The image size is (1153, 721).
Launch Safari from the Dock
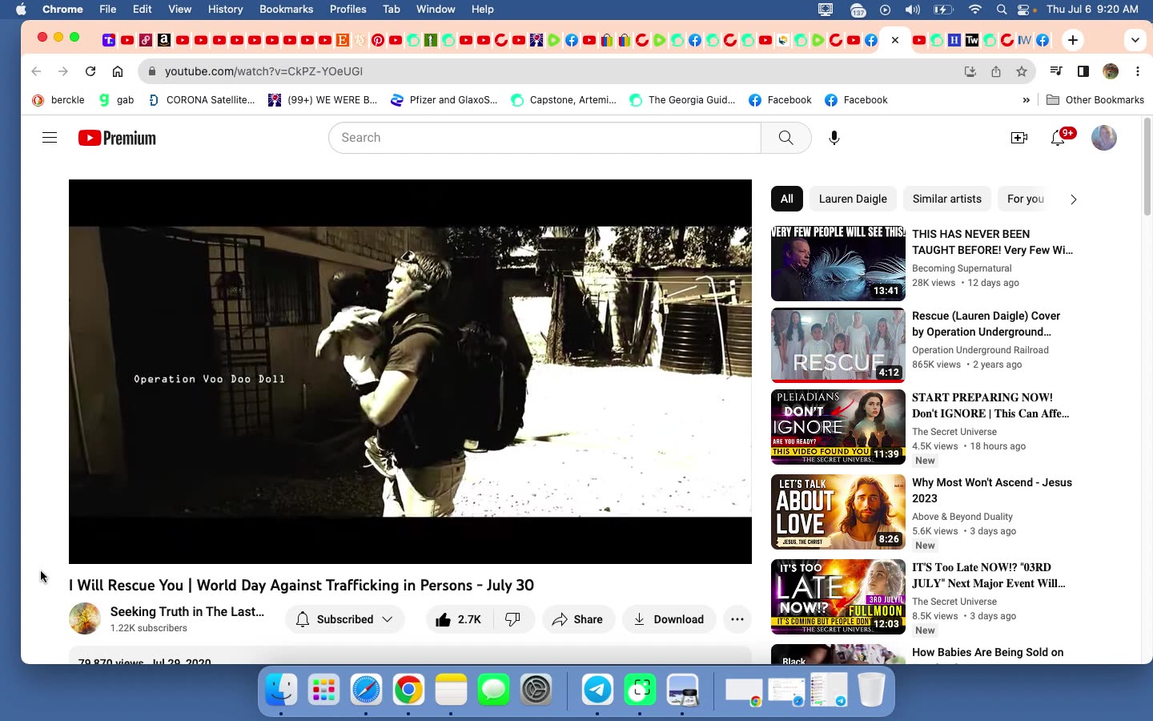(x=366, y=689)
